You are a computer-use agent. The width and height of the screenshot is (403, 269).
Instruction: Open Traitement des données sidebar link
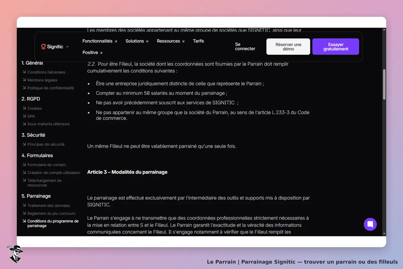(49, 205)
